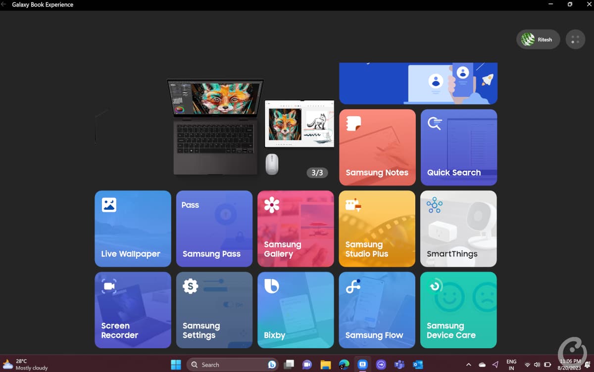Open the Ritesh profile button

click(x=538, y=40)
